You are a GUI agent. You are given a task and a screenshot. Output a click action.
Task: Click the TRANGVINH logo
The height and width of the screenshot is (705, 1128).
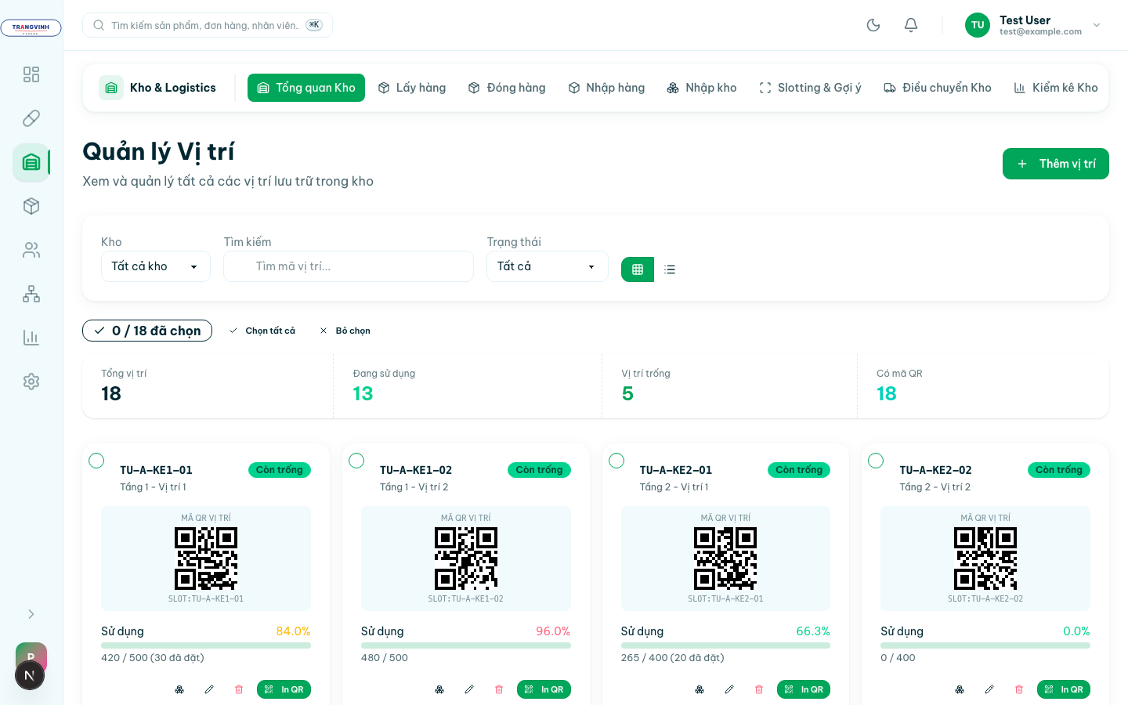(31, 28)
